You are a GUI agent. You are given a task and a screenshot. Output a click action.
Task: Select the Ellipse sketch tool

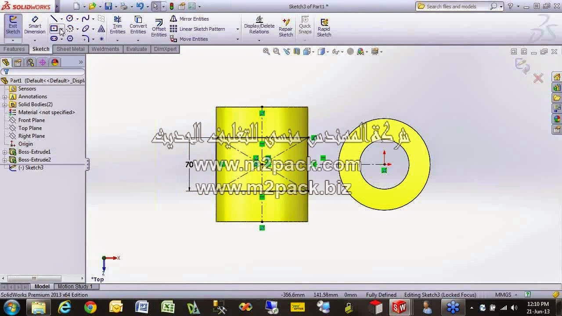(85, 29)
